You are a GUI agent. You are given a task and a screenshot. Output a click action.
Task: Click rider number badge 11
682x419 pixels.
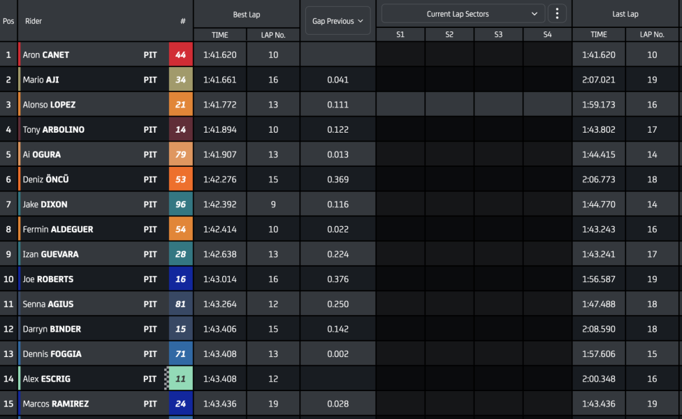[x=180, y=378]
